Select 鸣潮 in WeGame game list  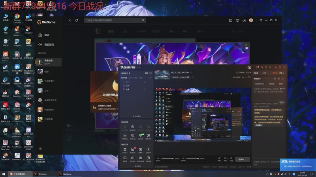[49, 72]
